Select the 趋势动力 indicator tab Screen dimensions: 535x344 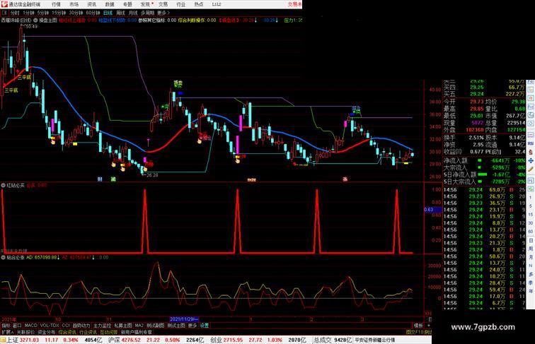click(81, 326)
